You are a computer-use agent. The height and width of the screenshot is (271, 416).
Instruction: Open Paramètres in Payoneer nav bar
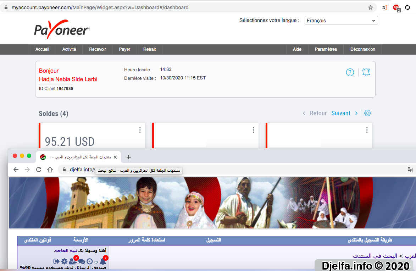click(326, 49)
